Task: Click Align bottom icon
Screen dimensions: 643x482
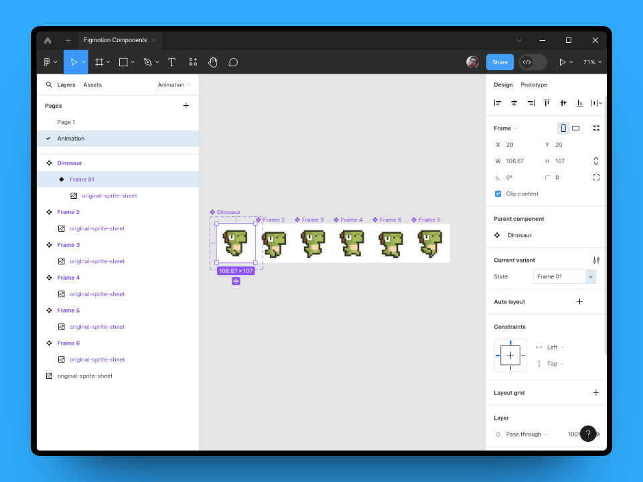Action: pos(579,103)
